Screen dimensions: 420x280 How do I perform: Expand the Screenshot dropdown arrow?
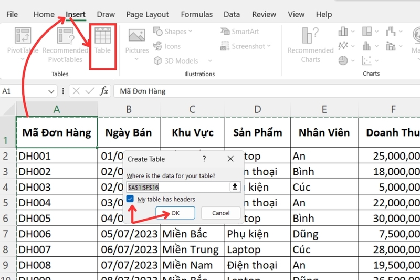tap(269, 46)
